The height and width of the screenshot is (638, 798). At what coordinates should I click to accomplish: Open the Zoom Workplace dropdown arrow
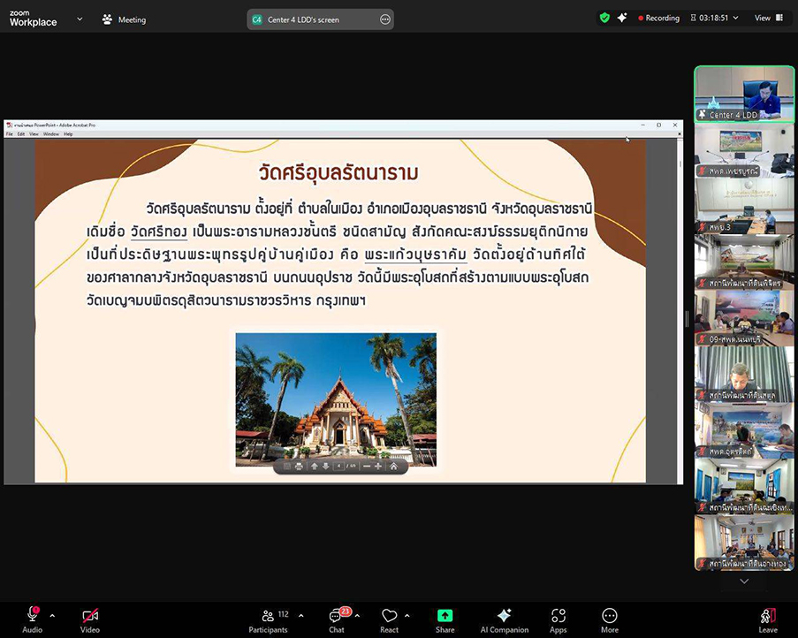click(80, 19)
